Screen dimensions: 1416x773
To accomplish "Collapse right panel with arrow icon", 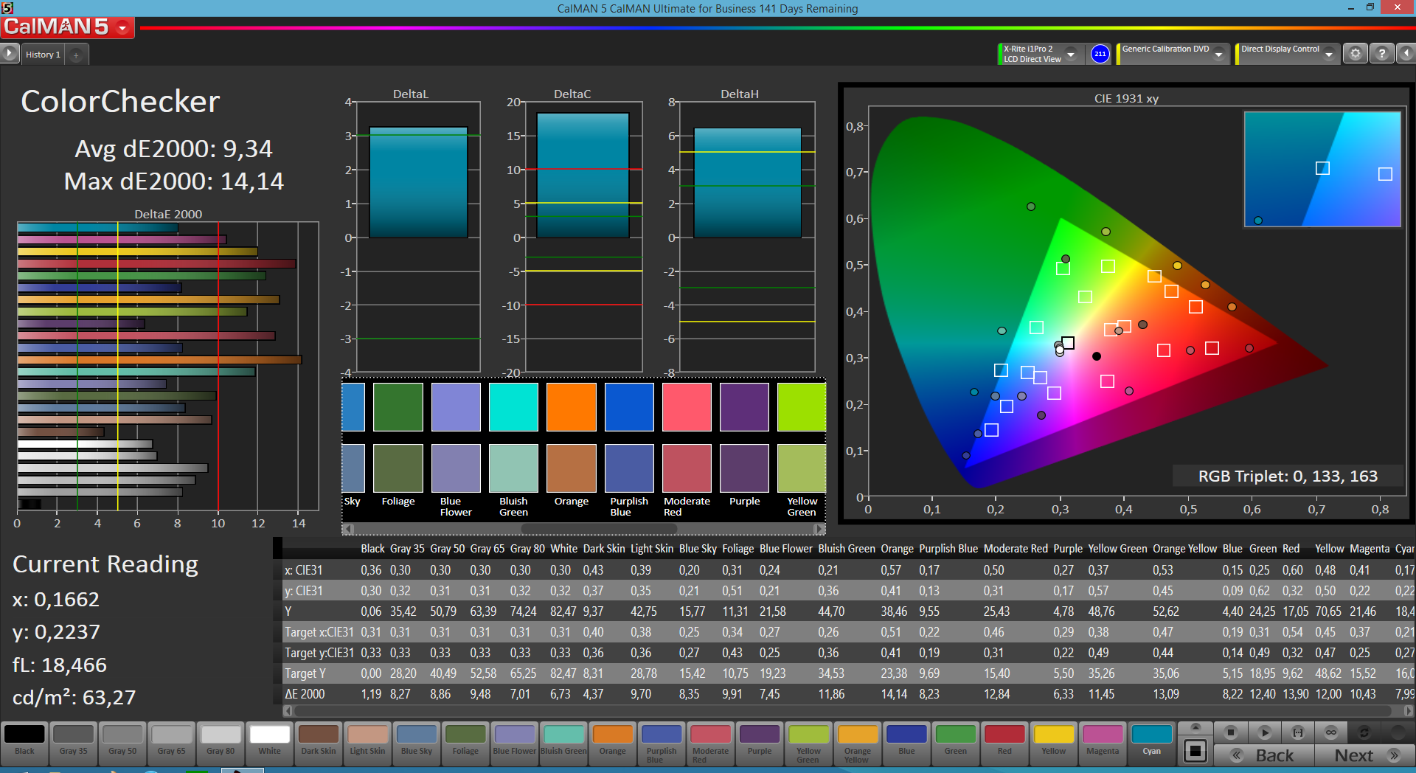I will pos(1406,54).
